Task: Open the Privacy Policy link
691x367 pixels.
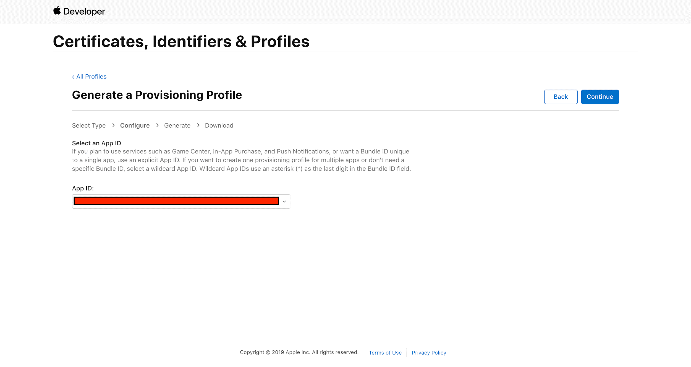Action: (x=429, y=353)
